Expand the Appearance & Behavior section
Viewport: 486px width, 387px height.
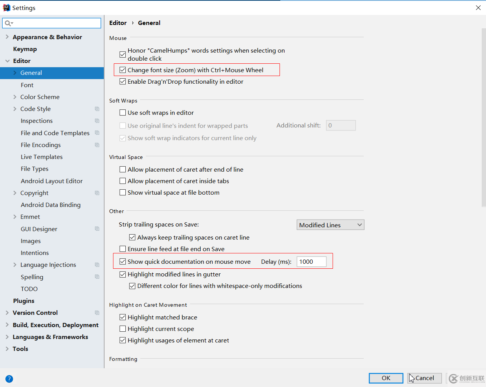(x=7, y=37)
